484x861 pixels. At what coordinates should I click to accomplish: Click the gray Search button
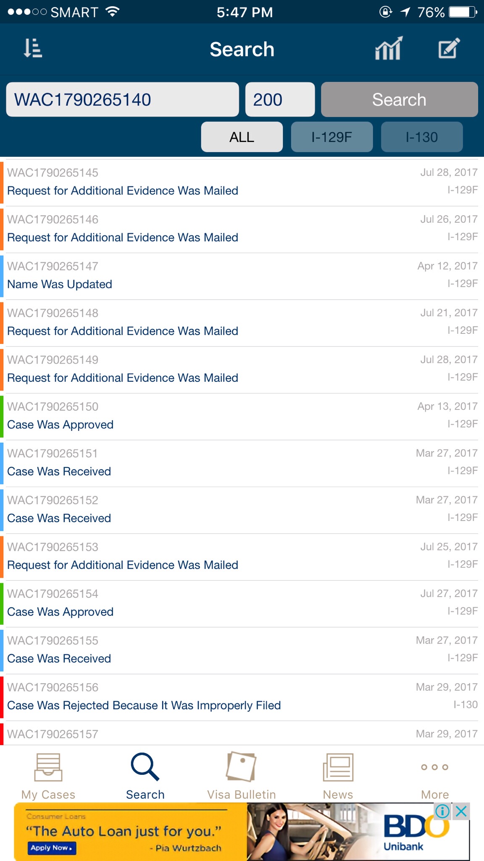tap(400, 99)
